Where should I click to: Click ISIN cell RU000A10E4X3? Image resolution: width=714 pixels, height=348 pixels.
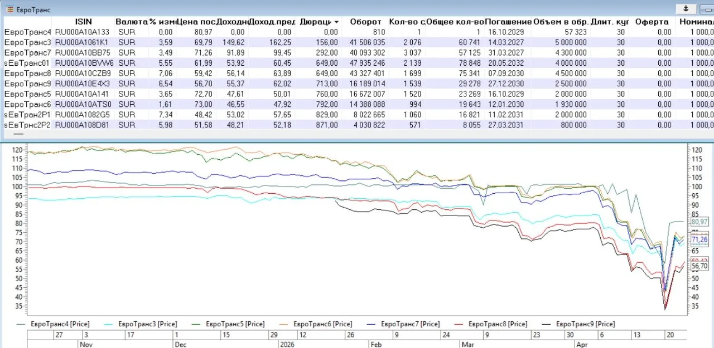tap(83, 83)
